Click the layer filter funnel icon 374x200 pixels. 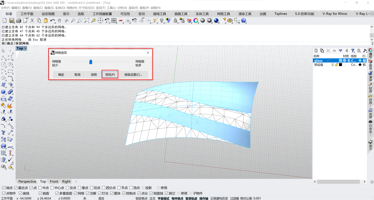353,50
